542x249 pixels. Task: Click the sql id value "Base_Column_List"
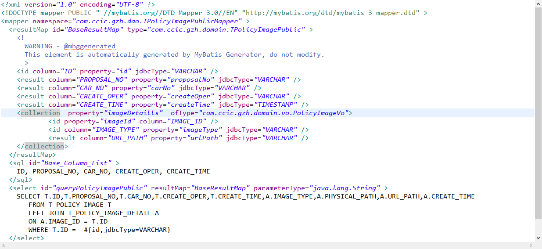[x=76, y=163]
